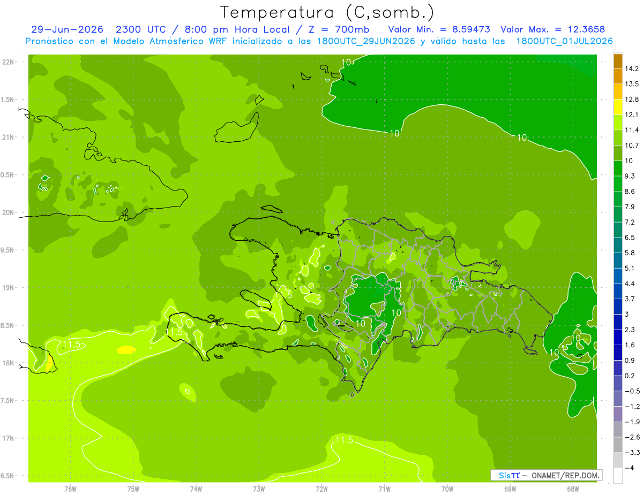The image size is (643, 496).
Task: Select the "Z = 700mb" level label
Action: click(338, 29)
